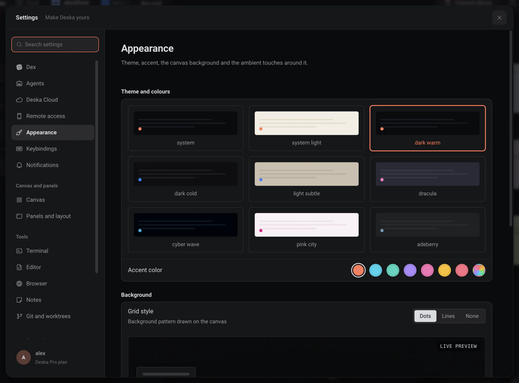519x383 pixels.
Task: Pick the pink accent color
Action: [x=427, y=270]
